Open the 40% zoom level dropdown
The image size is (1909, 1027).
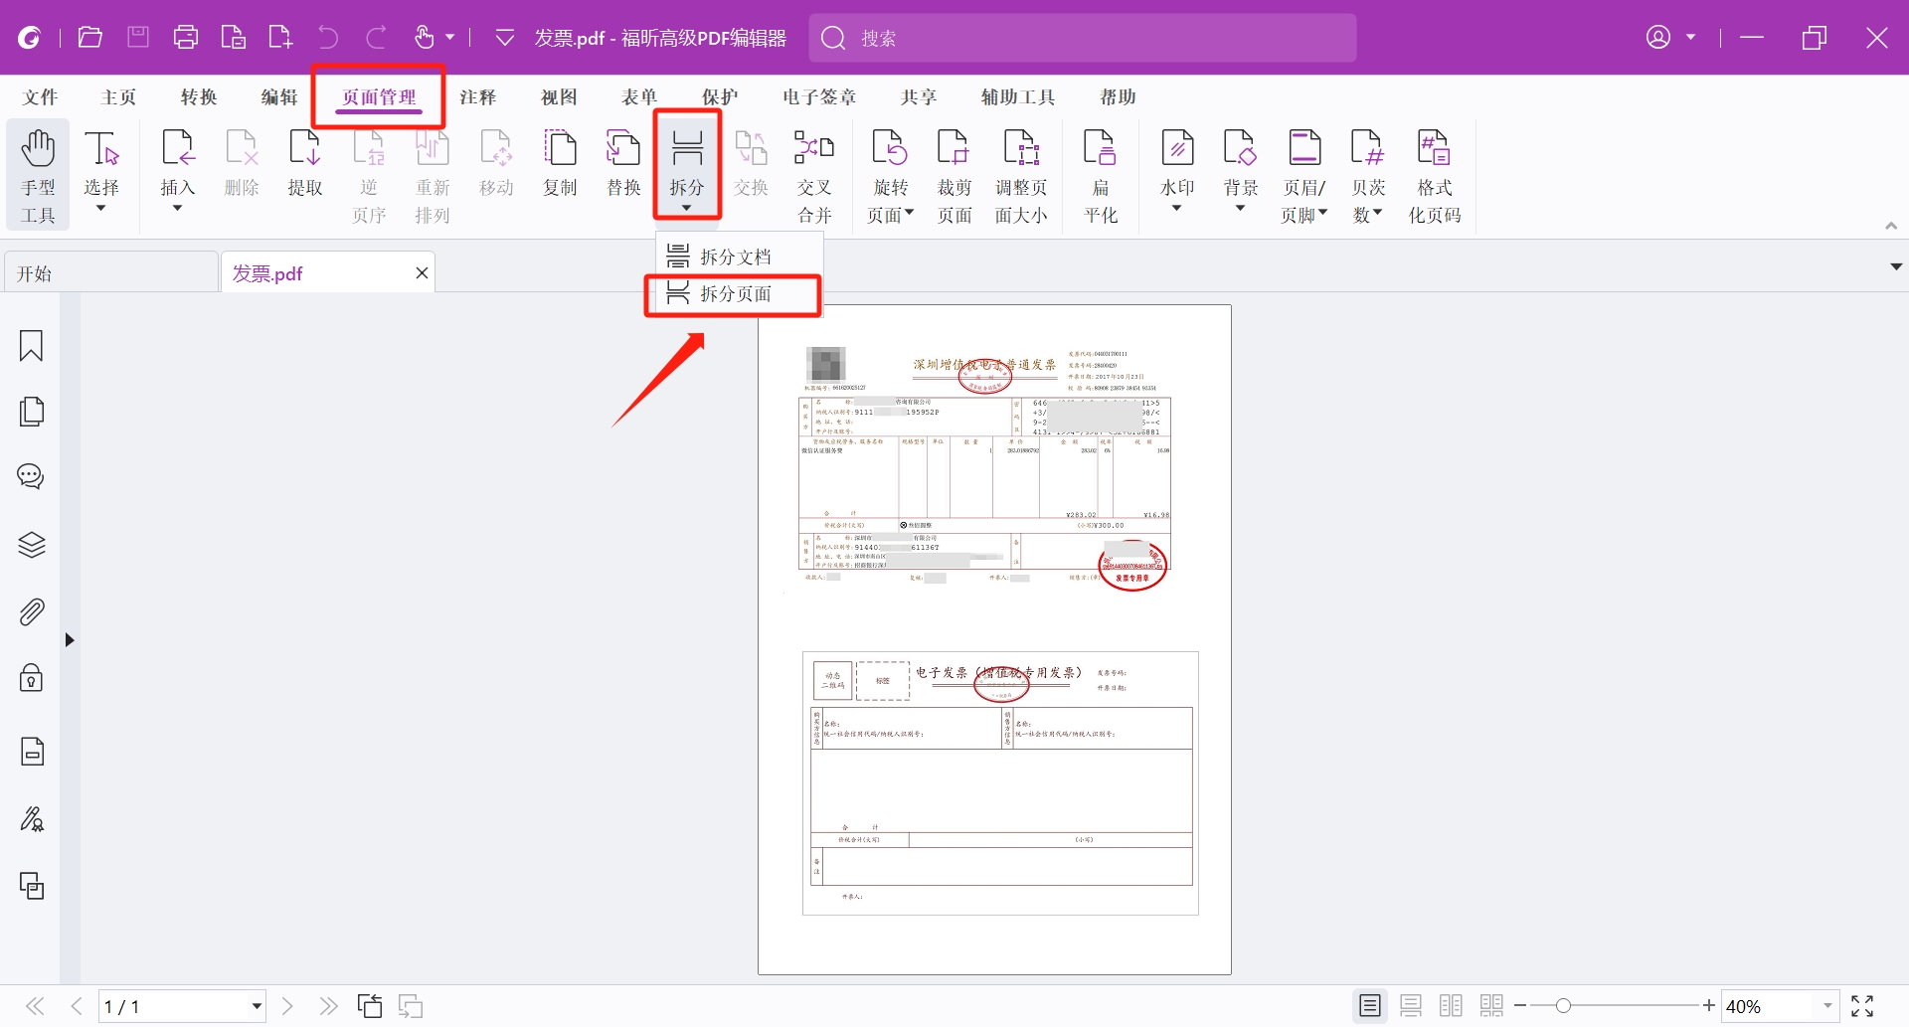(1827, 1006)
